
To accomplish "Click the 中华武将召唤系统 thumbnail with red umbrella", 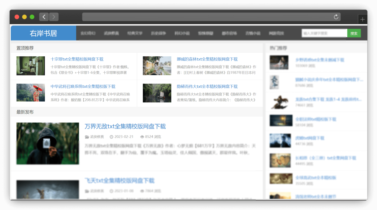I will pyautogui.click(x=31, y=92).
